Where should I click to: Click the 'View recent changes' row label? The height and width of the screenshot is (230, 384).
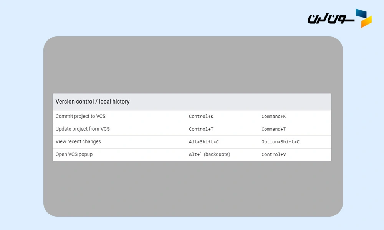[x=78, y=141]
